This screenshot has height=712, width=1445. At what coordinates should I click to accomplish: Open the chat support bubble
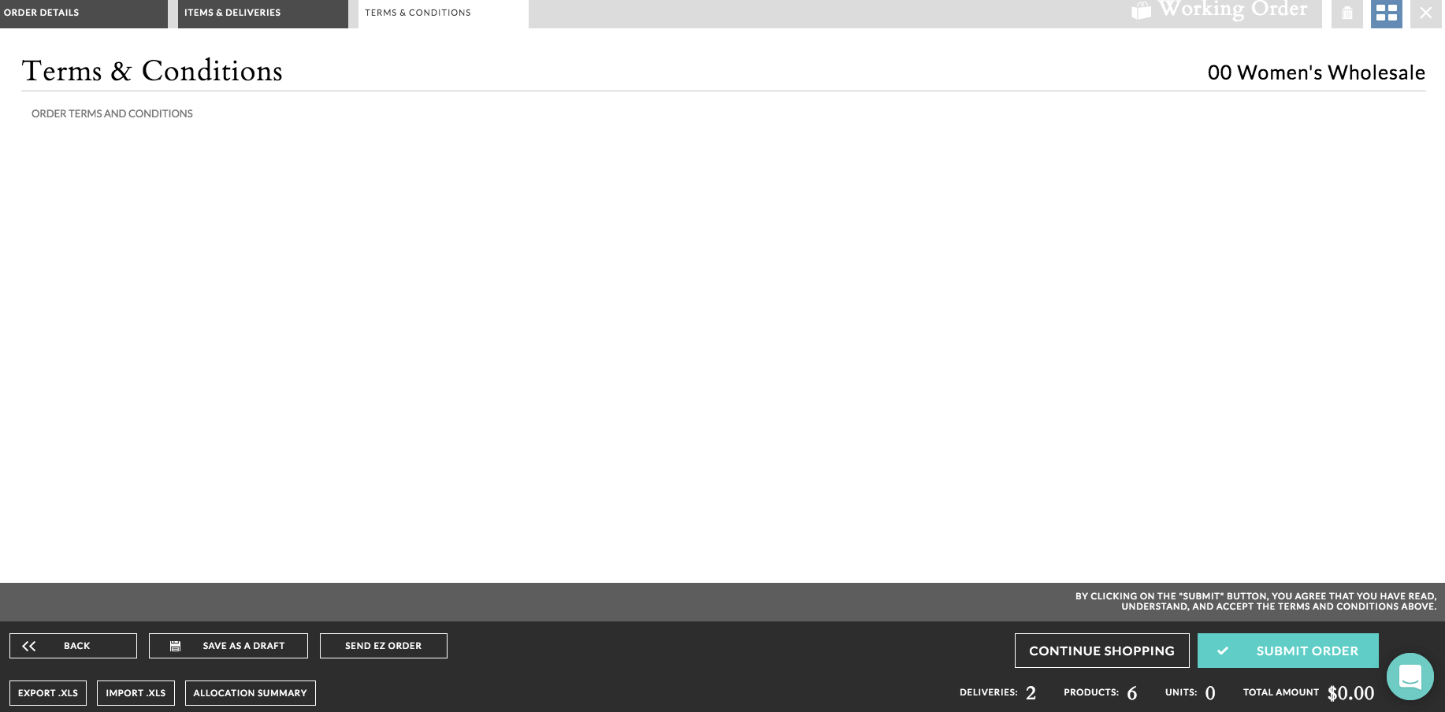click(x=1410, y=677)
